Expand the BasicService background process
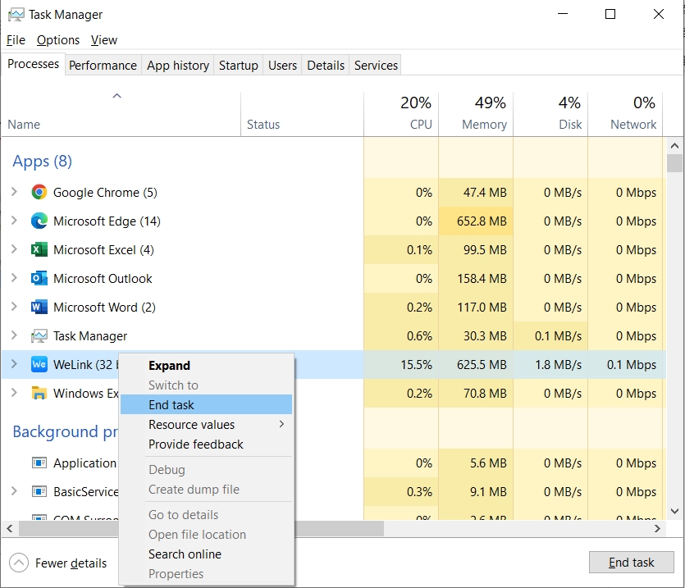 (x=14, y=492)
